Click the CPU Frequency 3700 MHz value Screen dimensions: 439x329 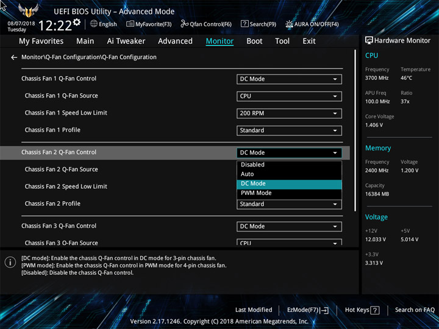tap(377, 78)
